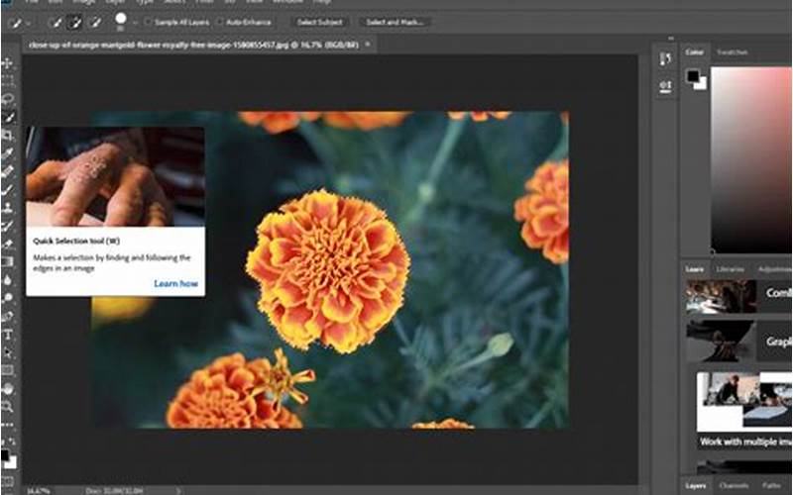Viewport: 793px width, 495px height.
Task: Select the Spot Healing Brush tool
Action: click(8, 171)
